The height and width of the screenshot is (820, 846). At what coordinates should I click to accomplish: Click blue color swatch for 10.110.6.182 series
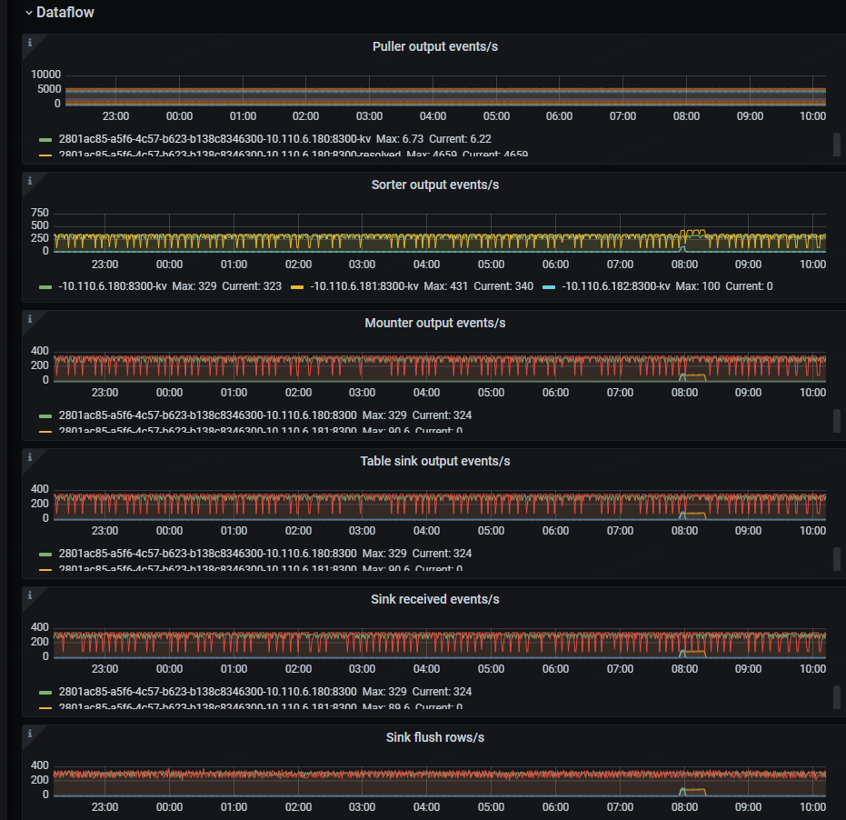[548, 286]
